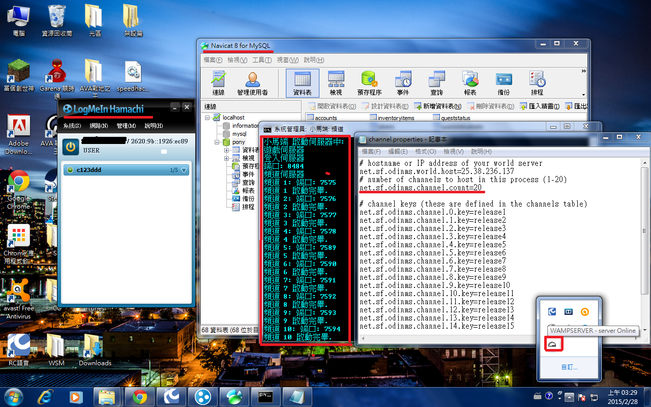Click the 連線 connection icon in Navicat
Image resolution: width=651 pixels, height=407 pixels.
tap(219, 83)
